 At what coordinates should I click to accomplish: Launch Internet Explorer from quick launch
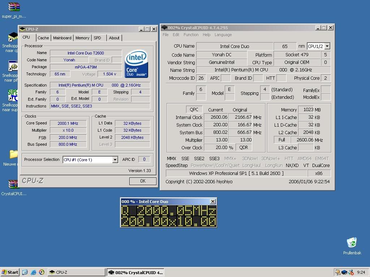(34, 272)
